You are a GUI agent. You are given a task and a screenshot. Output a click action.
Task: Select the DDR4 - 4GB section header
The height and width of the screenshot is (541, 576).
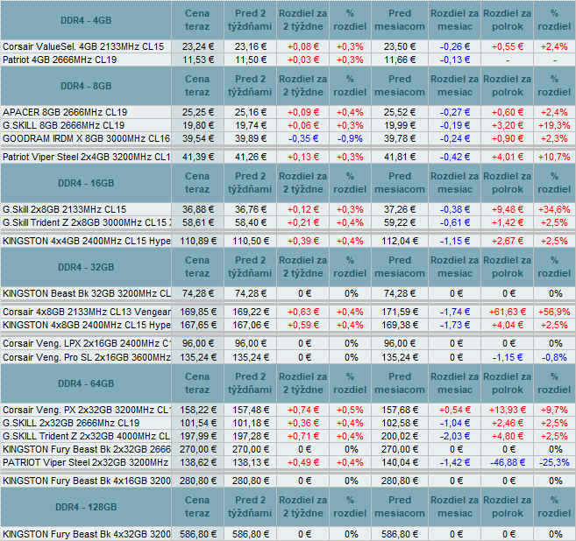[x=86, y=20]
